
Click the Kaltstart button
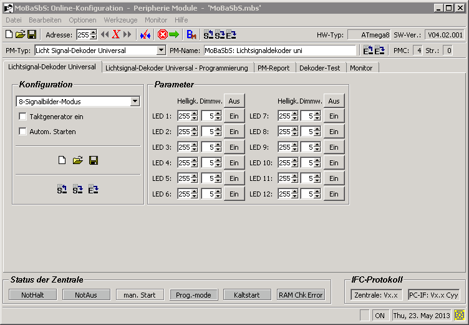click(x=247, y=294)
